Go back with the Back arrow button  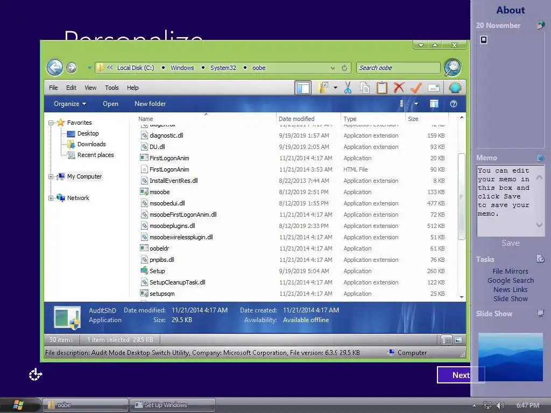tap(55, 67)
